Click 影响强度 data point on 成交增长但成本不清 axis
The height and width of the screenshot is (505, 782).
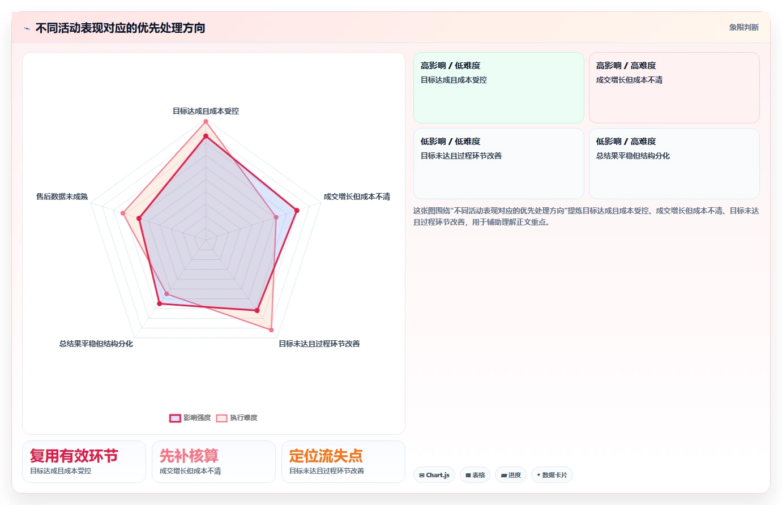pyautogui.click(x=297, y=211)
